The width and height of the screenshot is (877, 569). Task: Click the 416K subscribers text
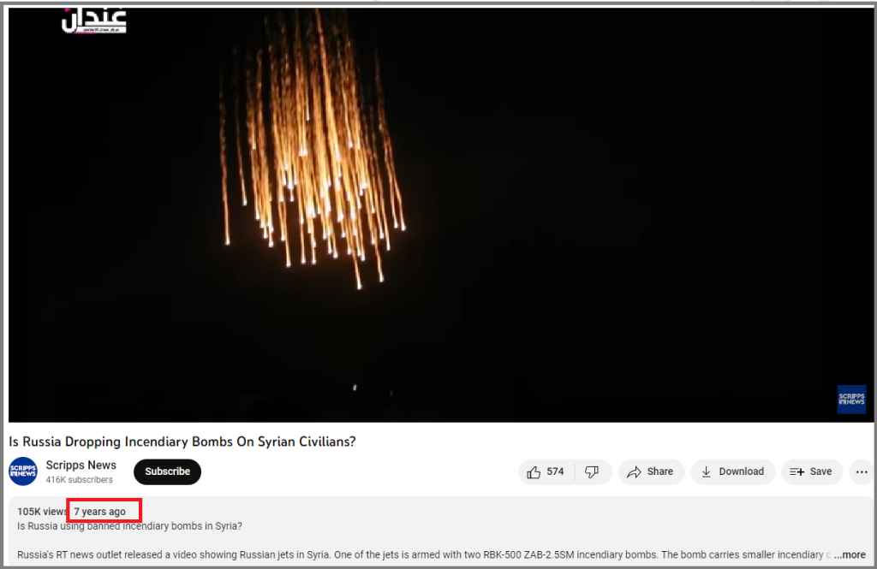pos(79,479)
